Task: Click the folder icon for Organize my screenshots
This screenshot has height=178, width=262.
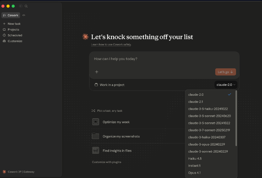Action: tap(95, 136)
